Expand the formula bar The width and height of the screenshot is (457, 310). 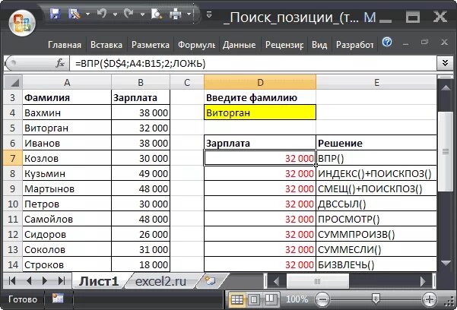click(445, 63)
